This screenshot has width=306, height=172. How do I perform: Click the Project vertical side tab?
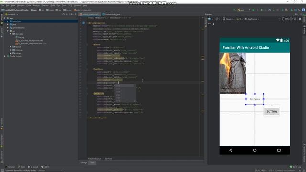click(2, 19)
